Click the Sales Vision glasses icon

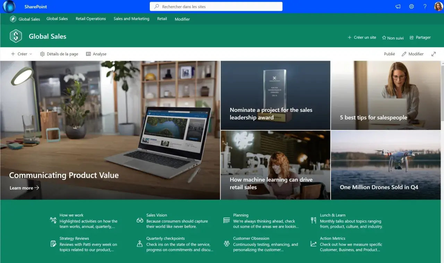[140, 220]
